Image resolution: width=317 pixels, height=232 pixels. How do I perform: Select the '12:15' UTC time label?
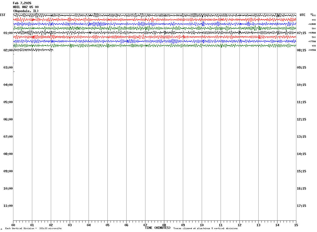pyautogui.click(x=302, y=119)
